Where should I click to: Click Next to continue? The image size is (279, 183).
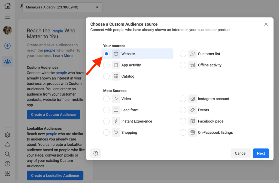(x=261, y=153)
